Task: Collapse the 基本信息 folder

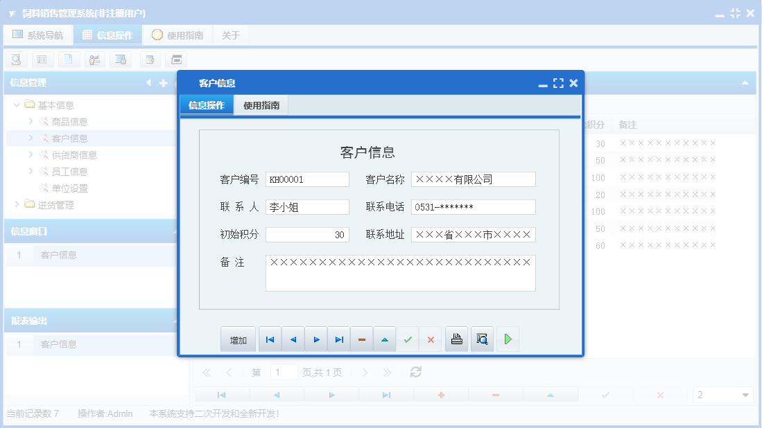Action: click(x=17, y=104)
